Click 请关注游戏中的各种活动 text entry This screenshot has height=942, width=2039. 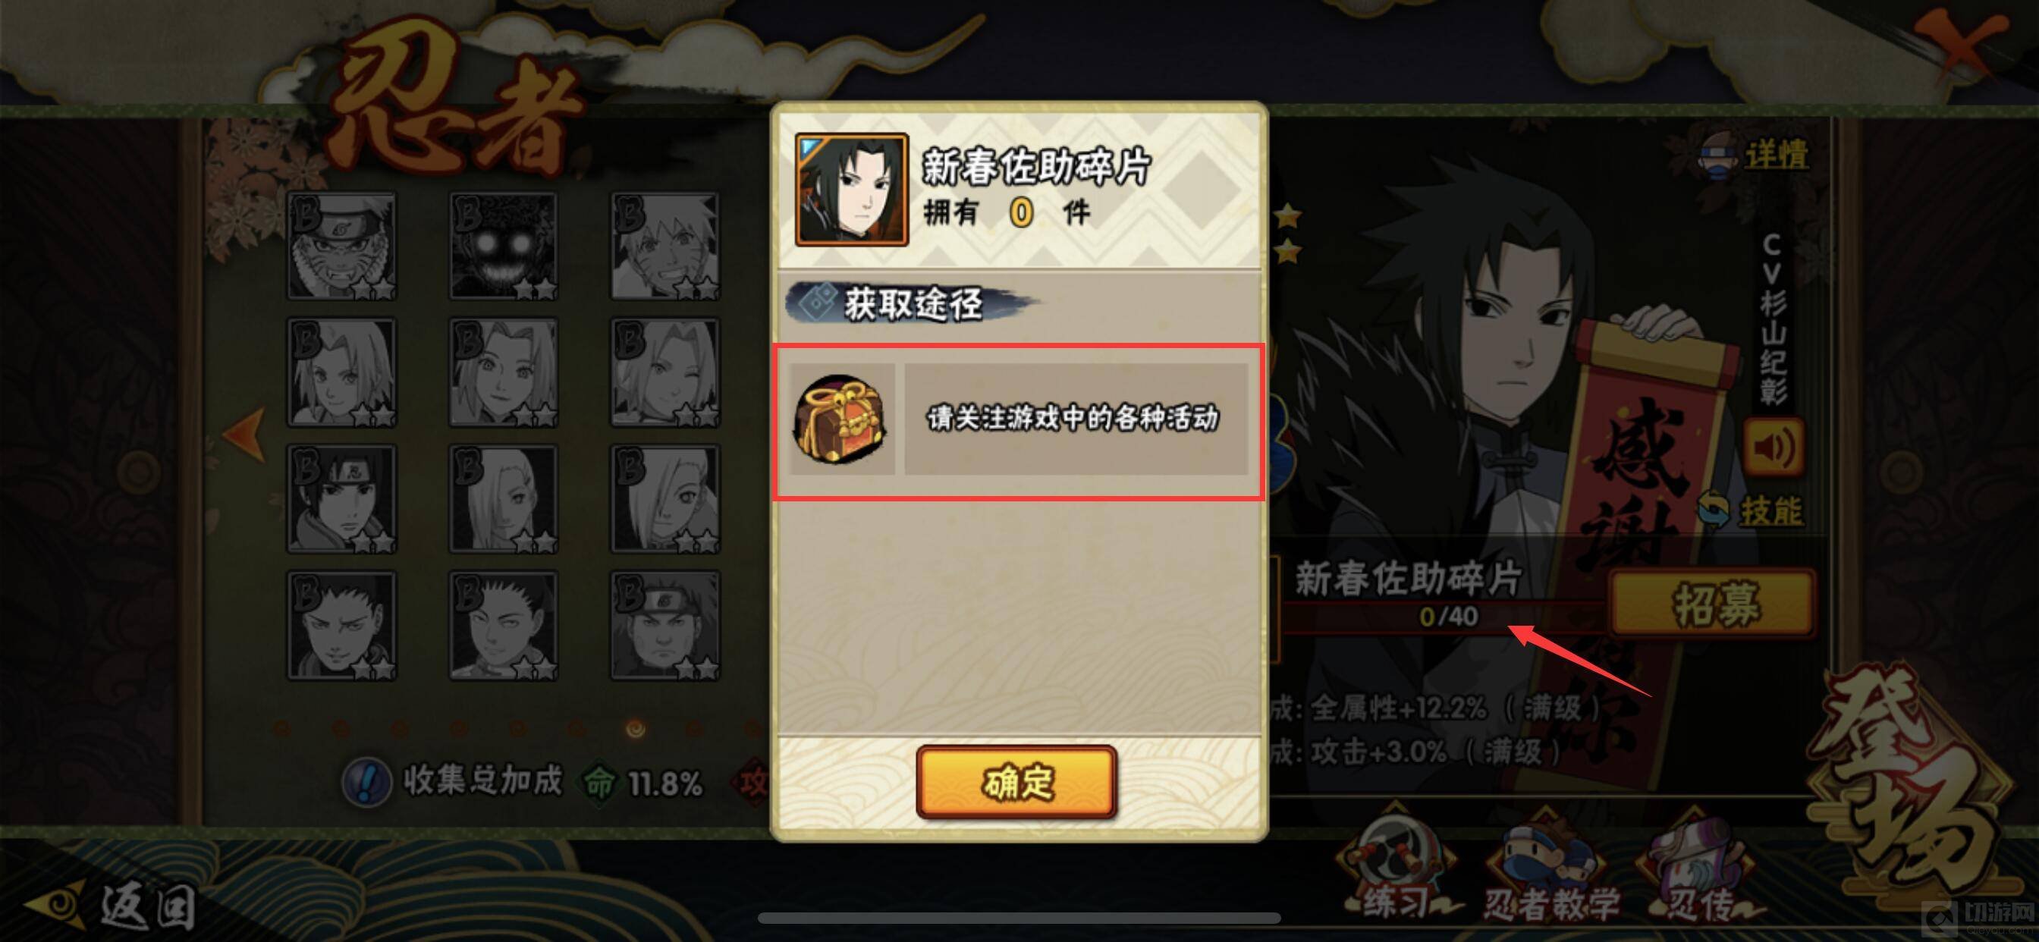click(x=1075, y=419)
